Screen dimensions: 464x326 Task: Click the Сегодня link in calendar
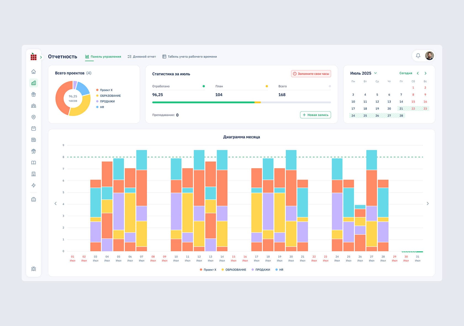(406, 73)
